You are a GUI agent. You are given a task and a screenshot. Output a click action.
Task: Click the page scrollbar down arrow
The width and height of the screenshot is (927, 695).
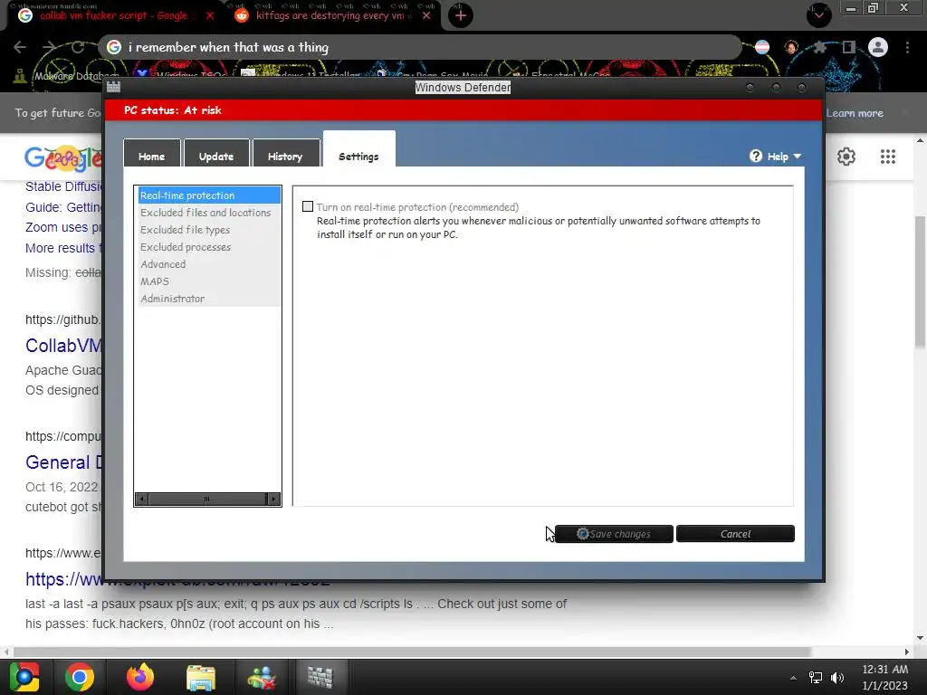(920, 638)
